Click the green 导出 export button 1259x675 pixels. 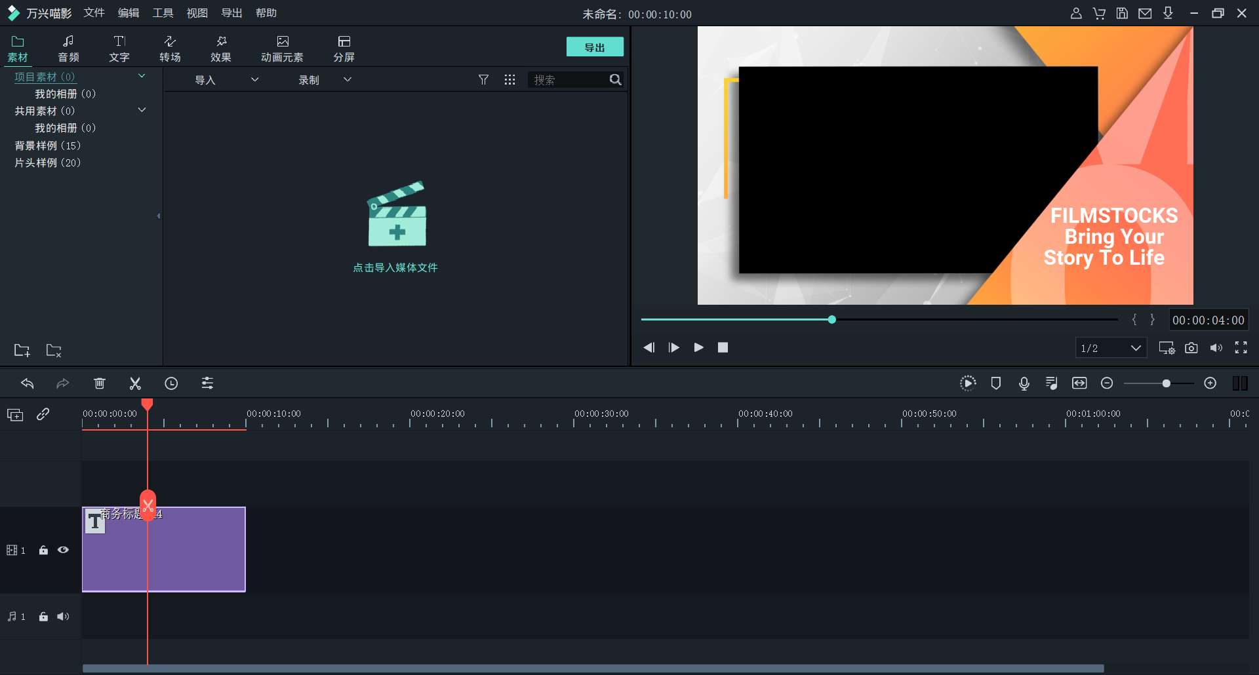coord(594,47)
